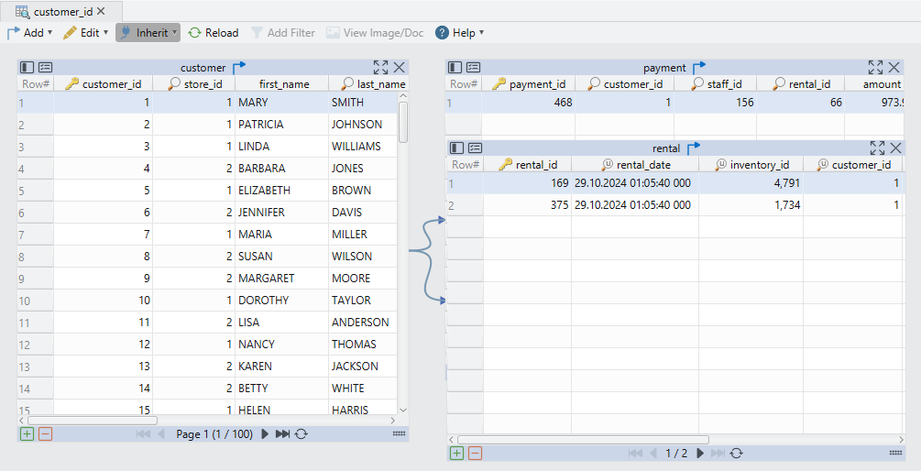Select the first name cell BARBARA
This screenshot has height=471, width=921.
point(282,169)
